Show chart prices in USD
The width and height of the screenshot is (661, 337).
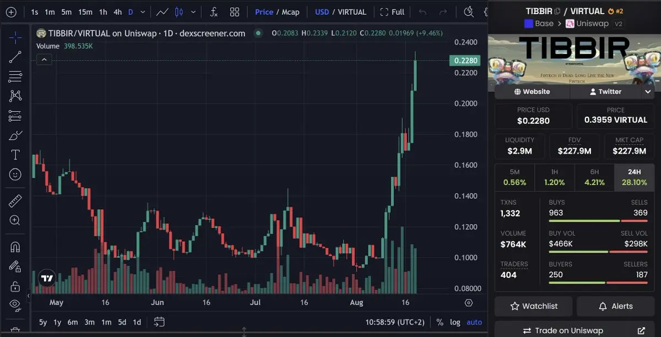tap(322, 12)
